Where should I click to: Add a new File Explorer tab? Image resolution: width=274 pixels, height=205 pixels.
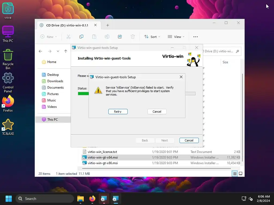pyautogui.click(x=108, y=25)
